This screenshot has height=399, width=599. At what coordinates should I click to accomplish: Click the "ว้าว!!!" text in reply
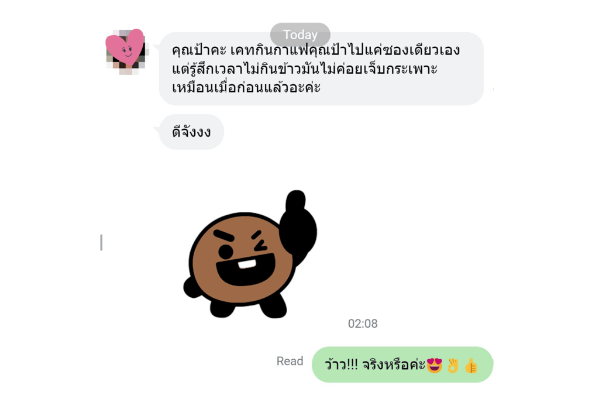coord(342,365)
